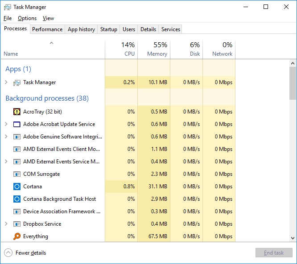
Task: Sort by the CPU column header
Action: (x=121, y=49)
